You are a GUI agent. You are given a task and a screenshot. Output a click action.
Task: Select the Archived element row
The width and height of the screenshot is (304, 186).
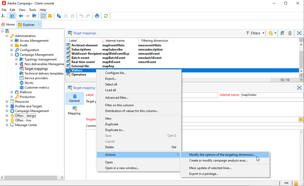(182, 45)
